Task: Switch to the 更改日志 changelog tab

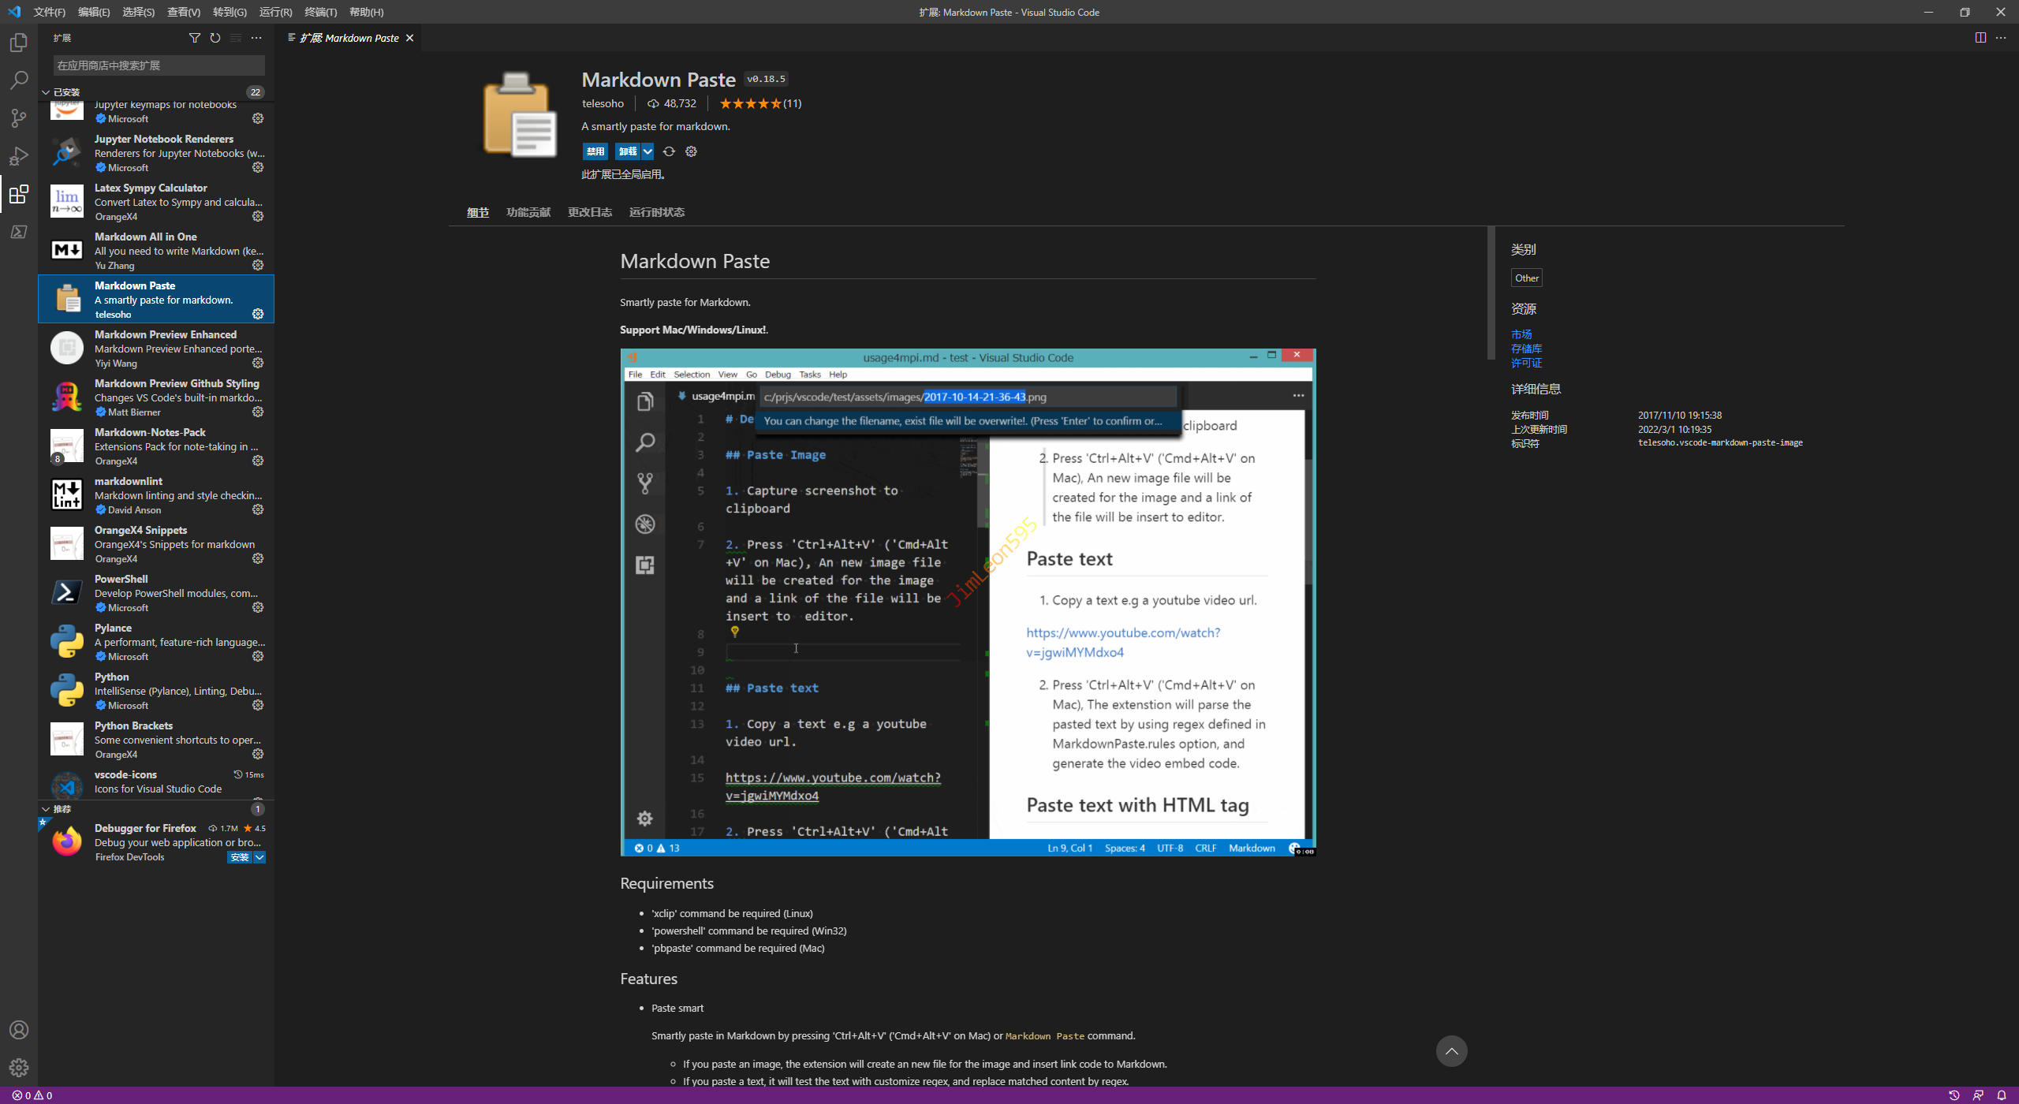Action: pos(589,212)
